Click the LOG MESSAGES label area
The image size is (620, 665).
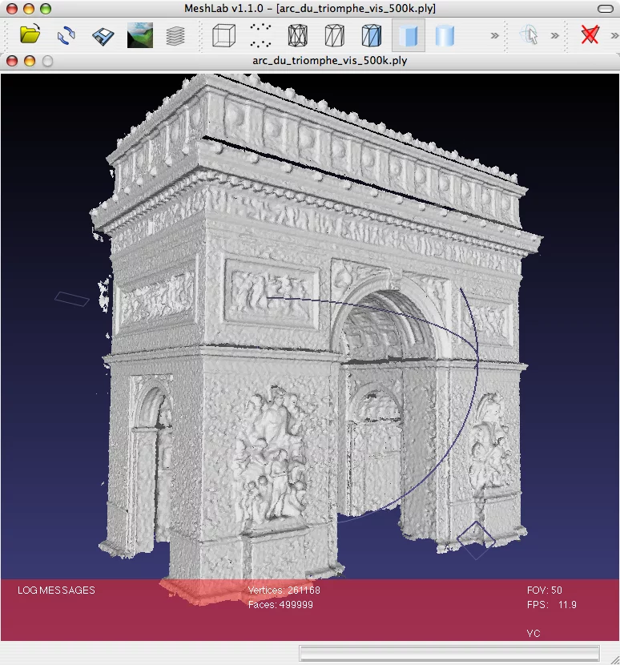tap(56, 590)
